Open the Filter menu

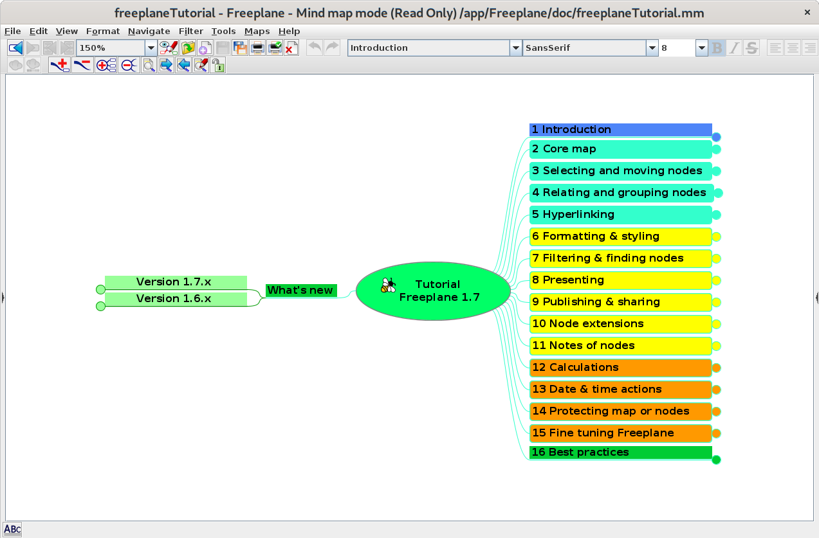pyautogui.click(x=190, y=31)
